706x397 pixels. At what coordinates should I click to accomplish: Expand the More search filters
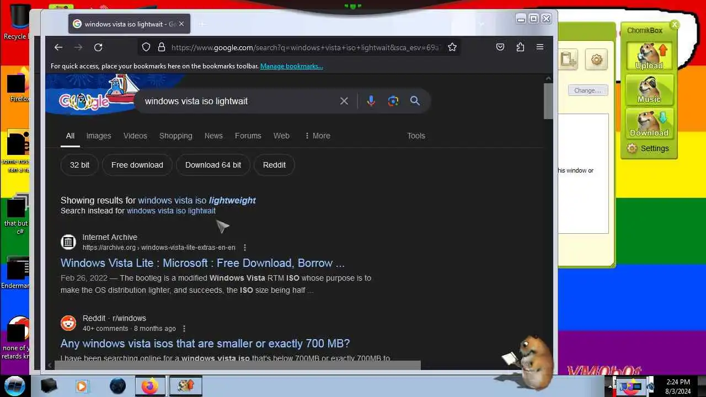point(317,136)
